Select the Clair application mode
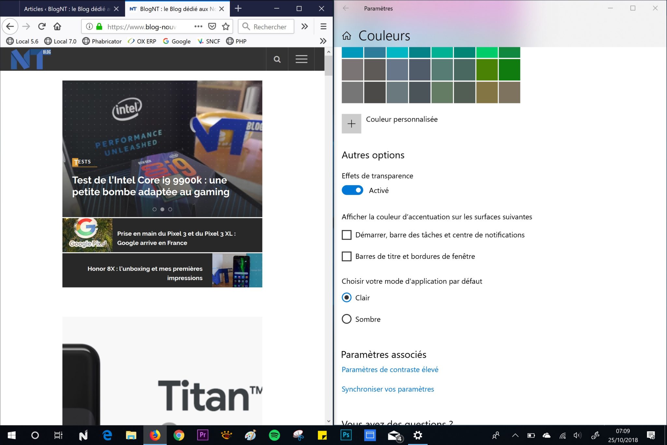 pyautogui.click(x=347, y=297)
